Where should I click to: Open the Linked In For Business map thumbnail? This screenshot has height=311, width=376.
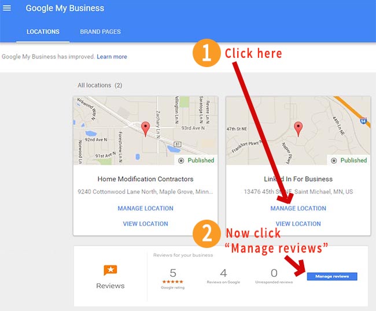(x=298, y=131)
